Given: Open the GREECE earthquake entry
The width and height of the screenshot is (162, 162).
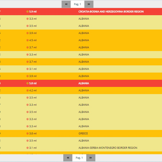Looking at the screenshot, I should (81, 133).
